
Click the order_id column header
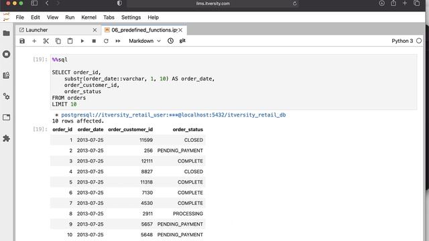(62, 129)
